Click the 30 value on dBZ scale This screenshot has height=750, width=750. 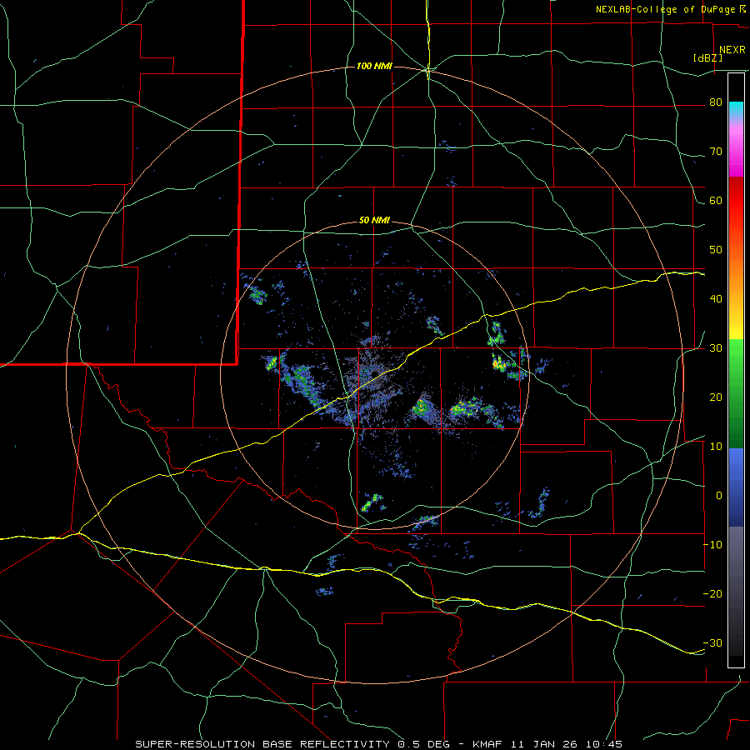(716, 347)
